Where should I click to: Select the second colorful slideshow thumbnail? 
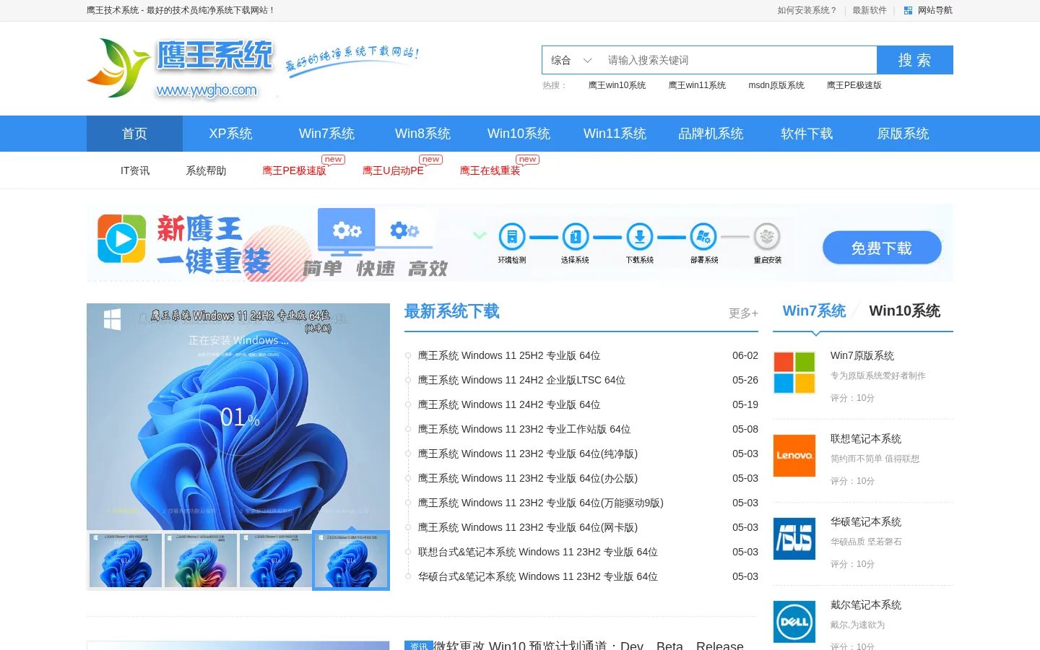coord(201,560)
